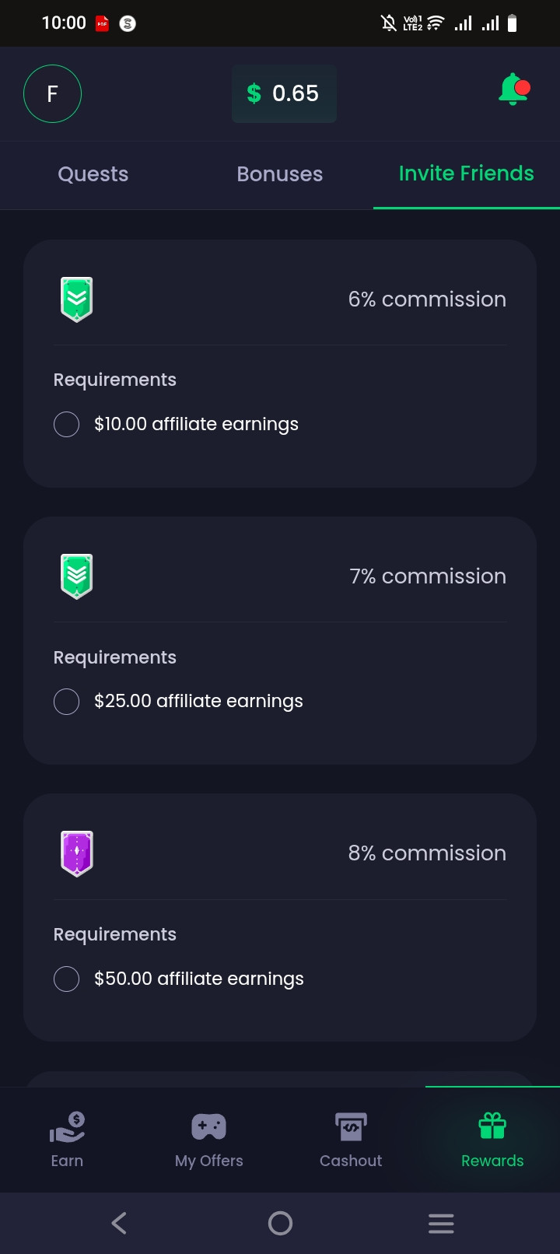
Task: Select the Rewards gift icon
Action: 492,1126
